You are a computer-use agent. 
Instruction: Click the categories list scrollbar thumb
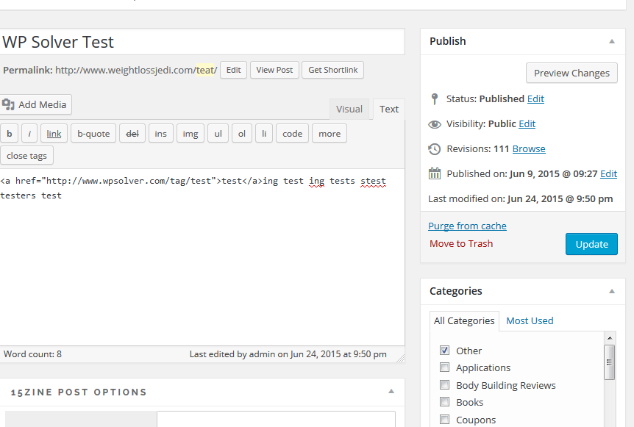click(609, 362)
